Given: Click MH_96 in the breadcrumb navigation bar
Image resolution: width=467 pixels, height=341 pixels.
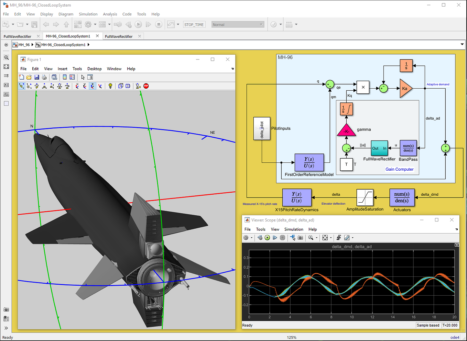Looking at the screenshot, I should [24, 44].
